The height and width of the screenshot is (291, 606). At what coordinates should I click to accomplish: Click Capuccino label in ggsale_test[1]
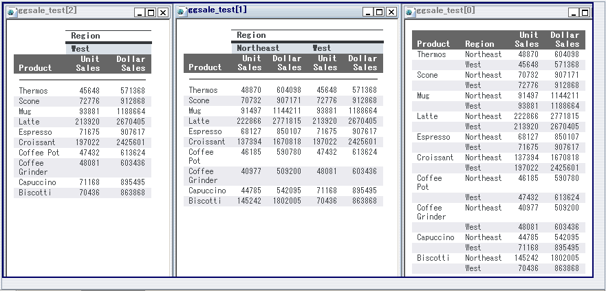tap(207, 191)
